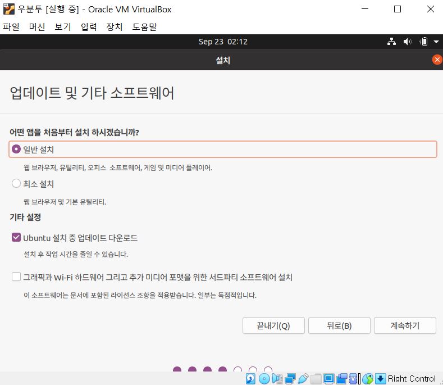
Task: Click the display settings status icon
Action: pyautogui.click(x=328, y=379)
